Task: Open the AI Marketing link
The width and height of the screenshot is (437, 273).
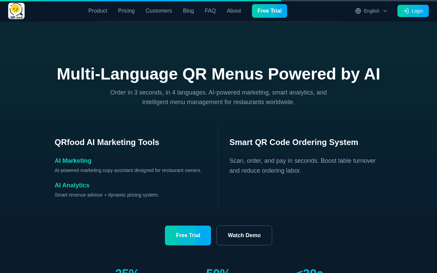Action: [x=73, y=161]
